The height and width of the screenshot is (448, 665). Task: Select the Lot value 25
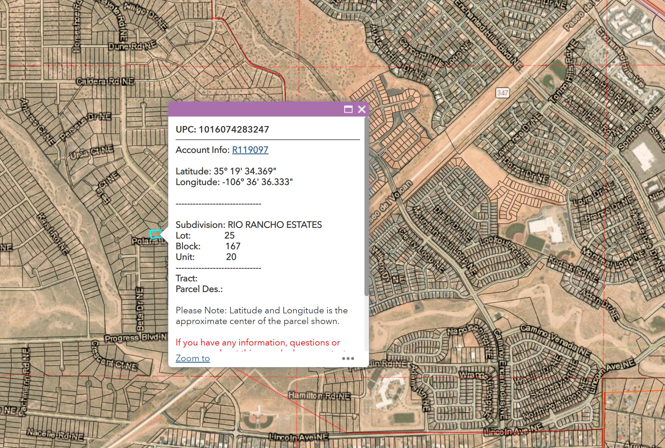(x=229, y=235)
